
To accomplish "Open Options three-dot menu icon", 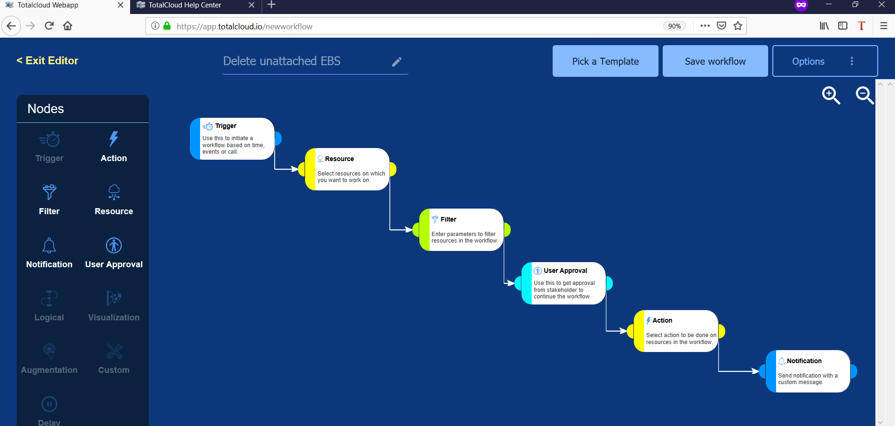I will (x=852, y=61).
